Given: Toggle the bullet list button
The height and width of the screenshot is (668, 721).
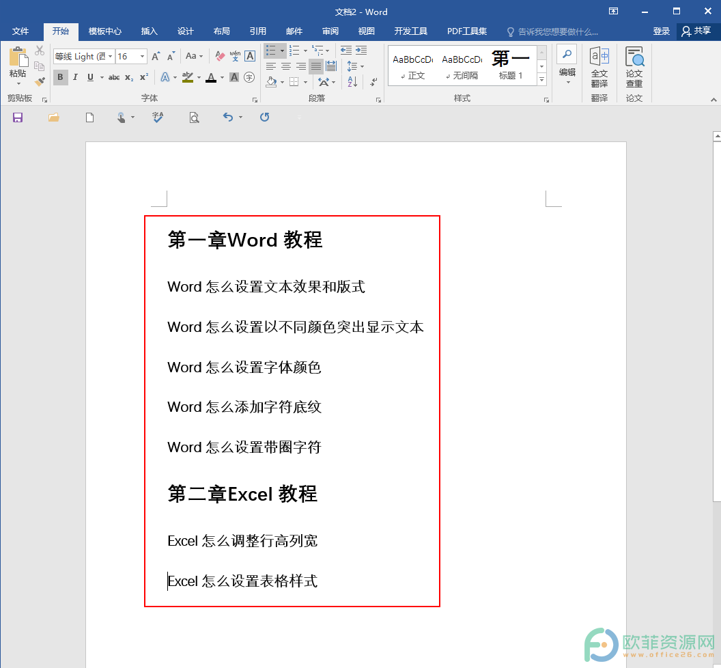Looking at the screenshot, I should pos(271,50).
